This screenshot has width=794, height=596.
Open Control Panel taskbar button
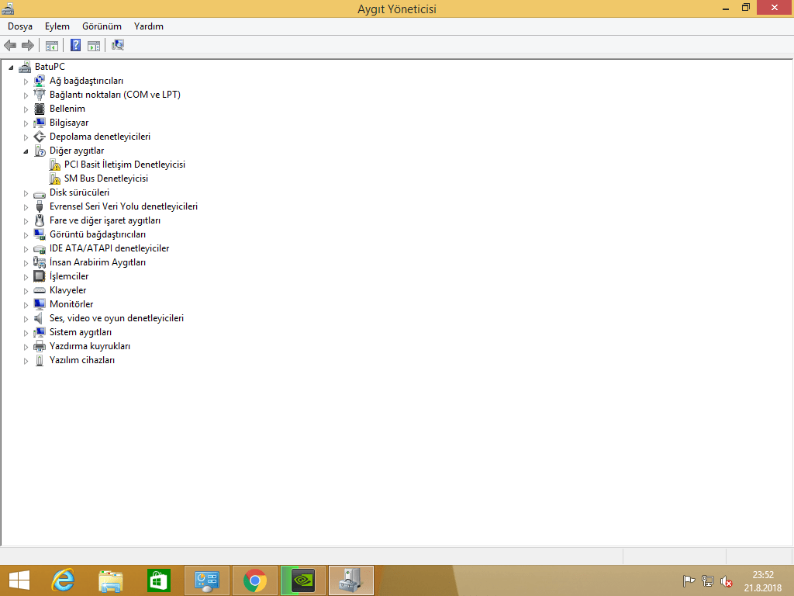(206, 580)
